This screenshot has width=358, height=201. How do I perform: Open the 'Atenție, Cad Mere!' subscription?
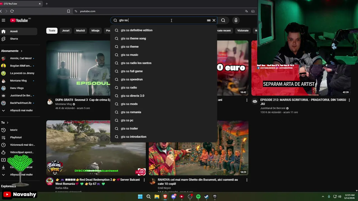pyautogui.click(x=18, y=58)
